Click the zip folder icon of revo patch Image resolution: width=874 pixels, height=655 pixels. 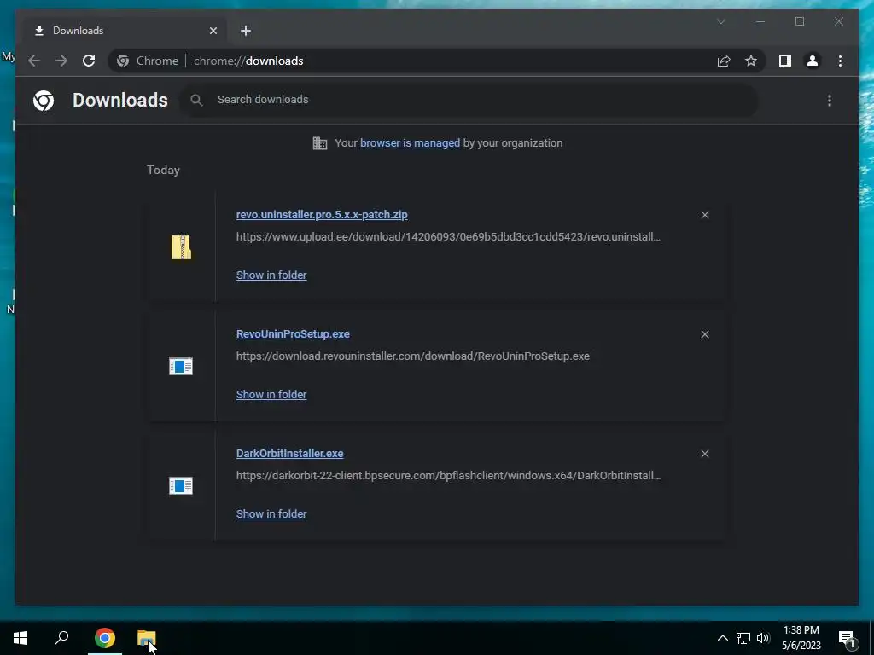point(181,246)
